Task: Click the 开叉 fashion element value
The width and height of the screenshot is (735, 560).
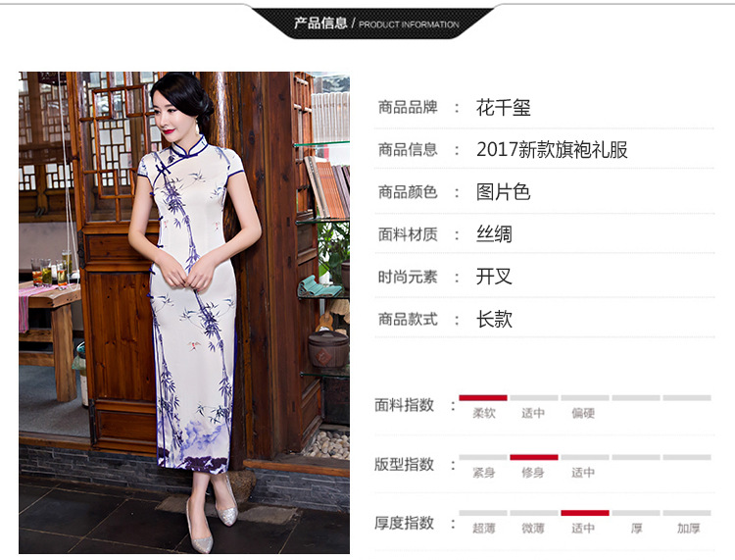Action: click(494, 277)
